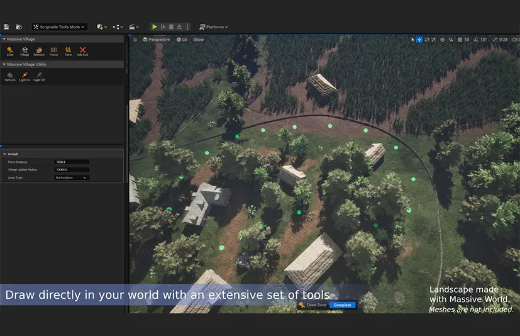Viewport: 520px width, 336px height.
Task: Toggle world/local coordinate space globe
Action: (x=443, y=40)
